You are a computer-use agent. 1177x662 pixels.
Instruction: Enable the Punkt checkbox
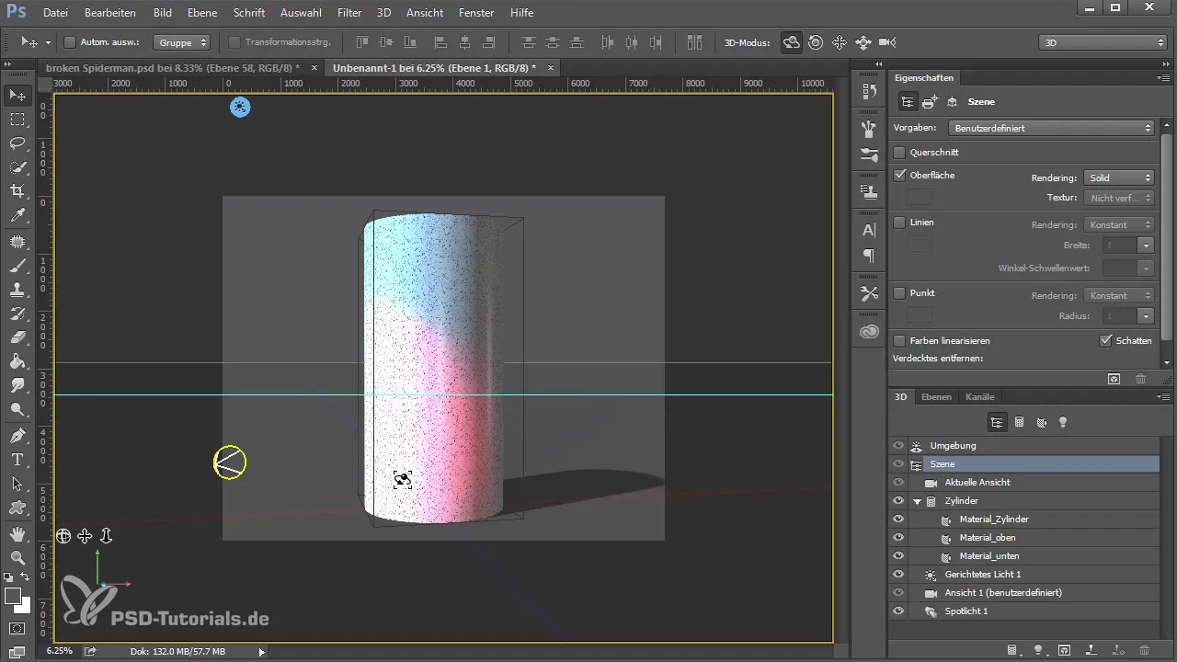(x=899, y=292)
